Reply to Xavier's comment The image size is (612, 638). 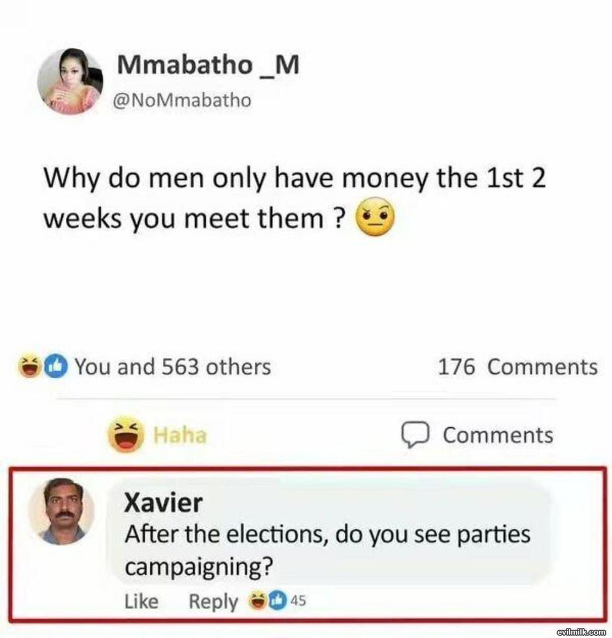(214, 602)
